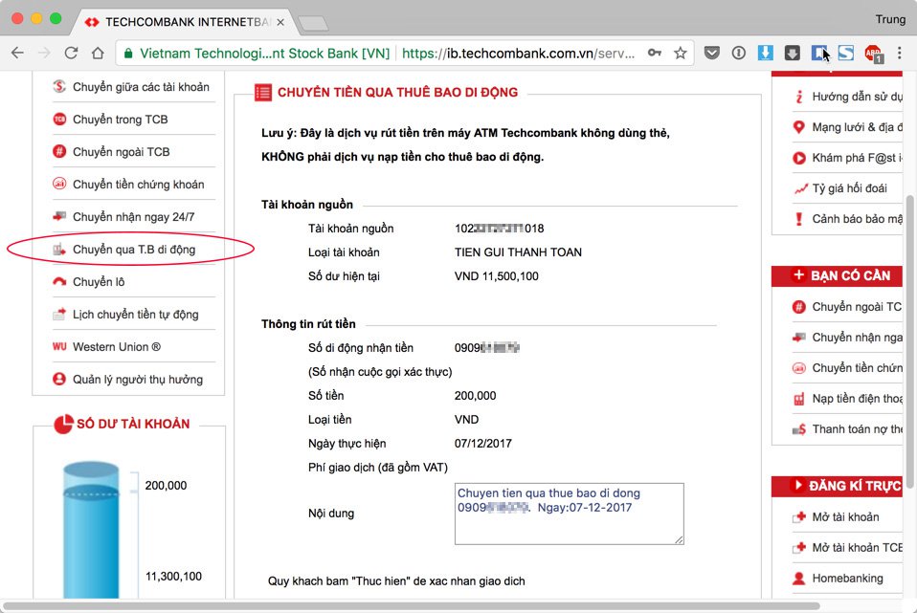Open Chuyển nhận ngay 24/7 in left menu
The image size is (917, 613).
[134, 217]
